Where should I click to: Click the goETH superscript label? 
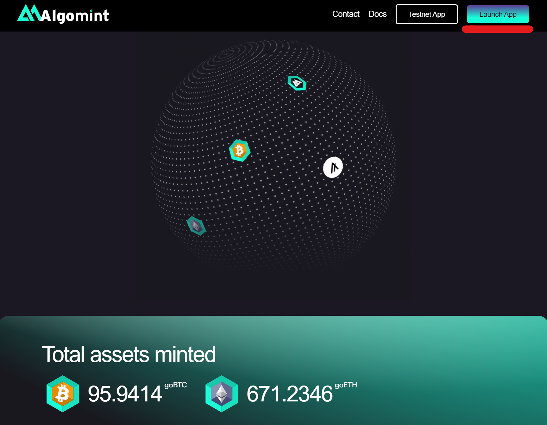[x=346, y=385]
